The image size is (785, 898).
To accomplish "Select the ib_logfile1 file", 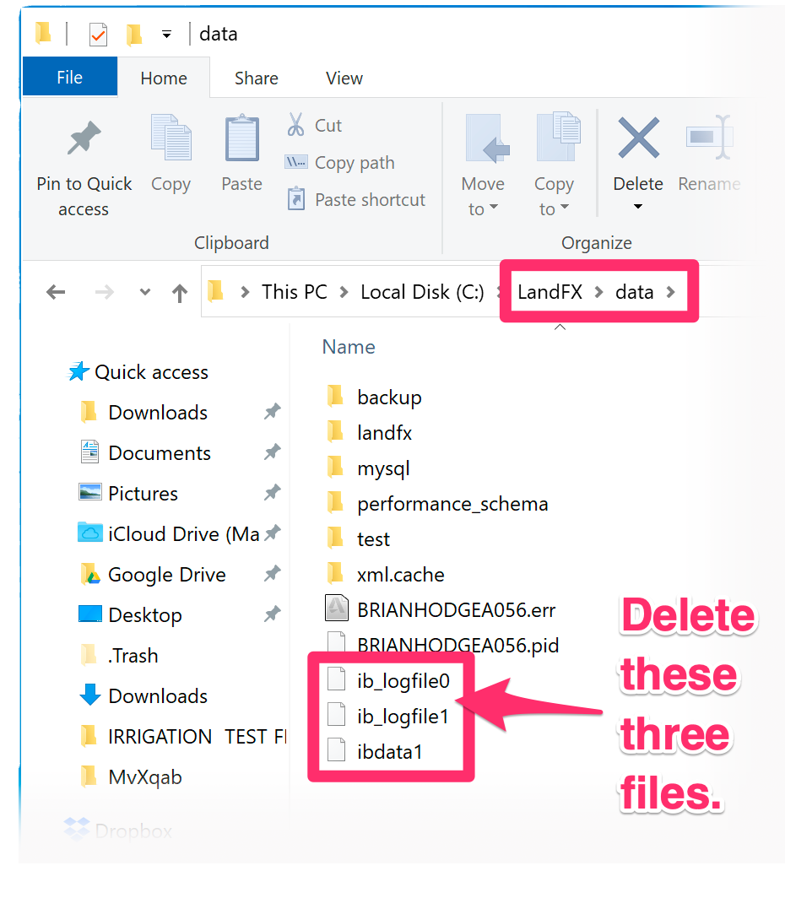I will click(x=388, y=716).
